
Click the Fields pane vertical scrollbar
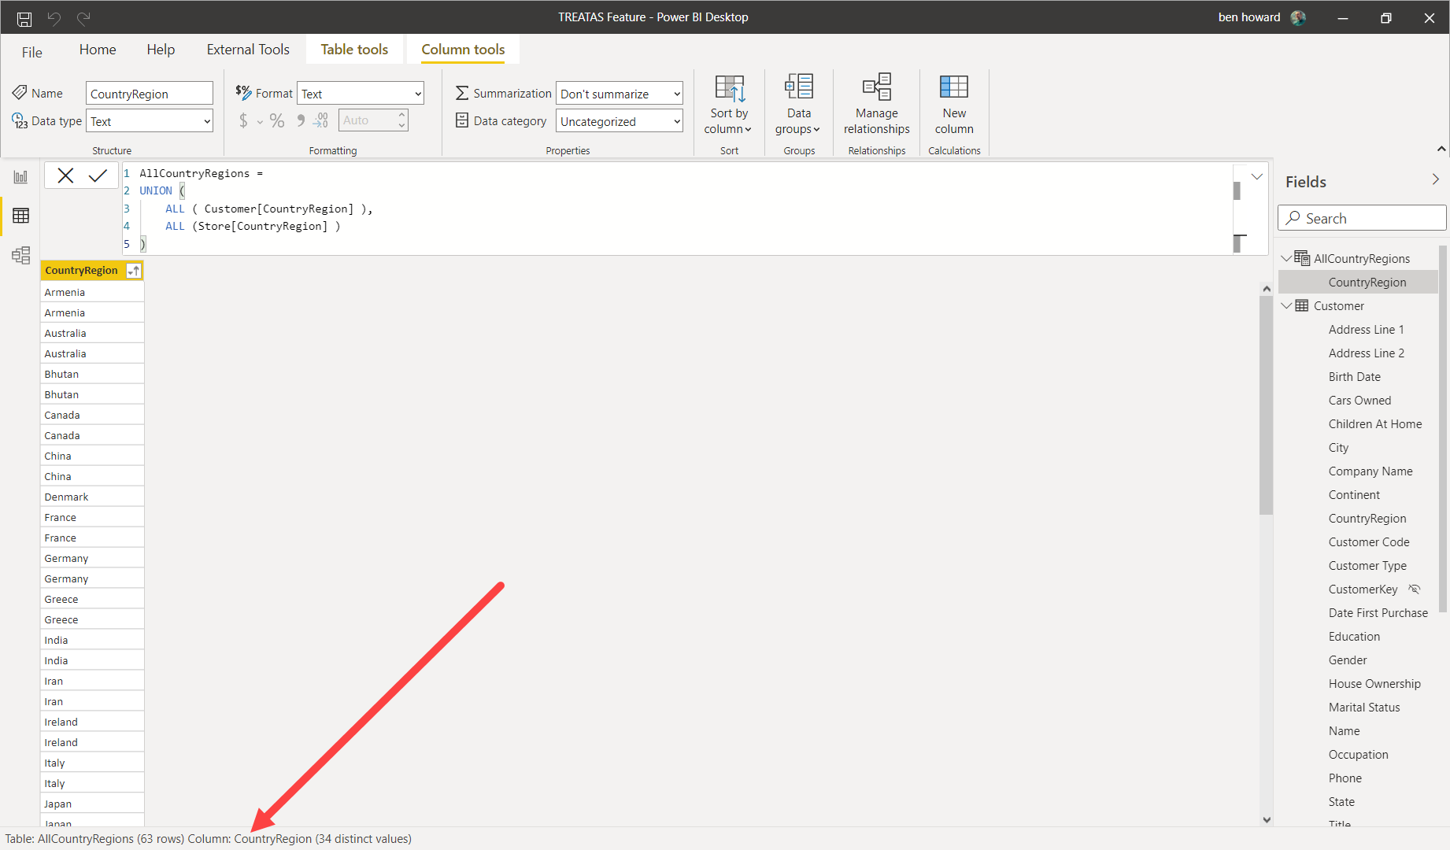pyautogui.click(x=1442, y=433)
